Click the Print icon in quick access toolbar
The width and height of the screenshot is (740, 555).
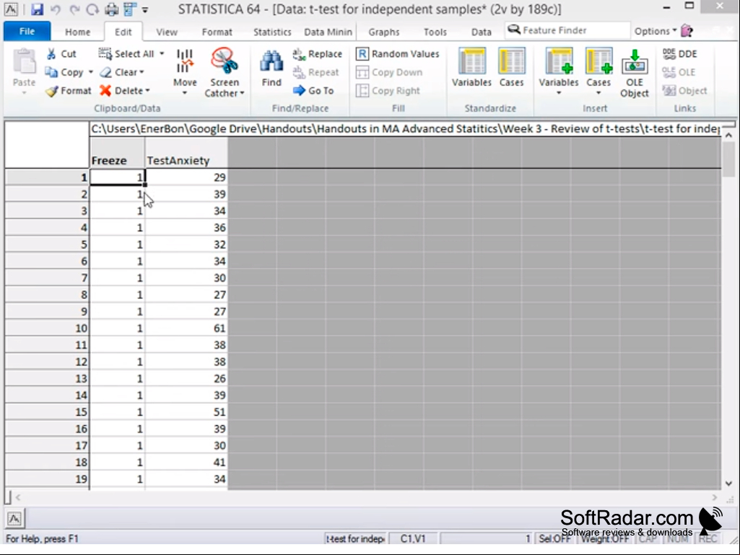coord(111,9)
